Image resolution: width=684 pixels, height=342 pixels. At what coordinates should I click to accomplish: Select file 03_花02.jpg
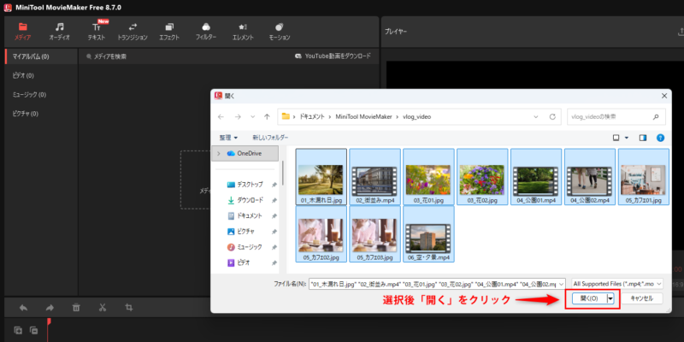pos(482,177)
